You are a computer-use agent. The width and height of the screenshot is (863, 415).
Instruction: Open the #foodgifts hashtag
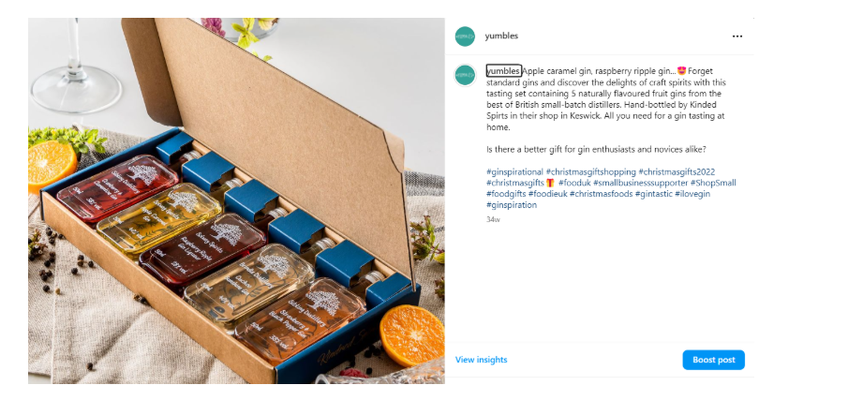(x=506, y=194)
